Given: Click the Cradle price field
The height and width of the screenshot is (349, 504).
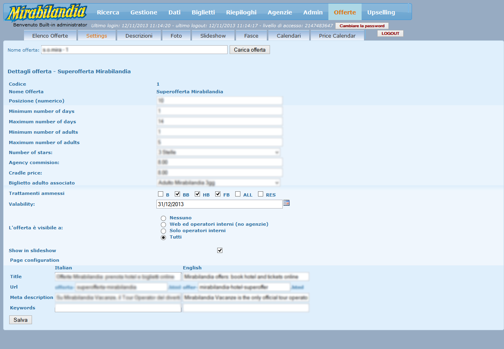Looking at the screenshot, I should tap(220, 172).
